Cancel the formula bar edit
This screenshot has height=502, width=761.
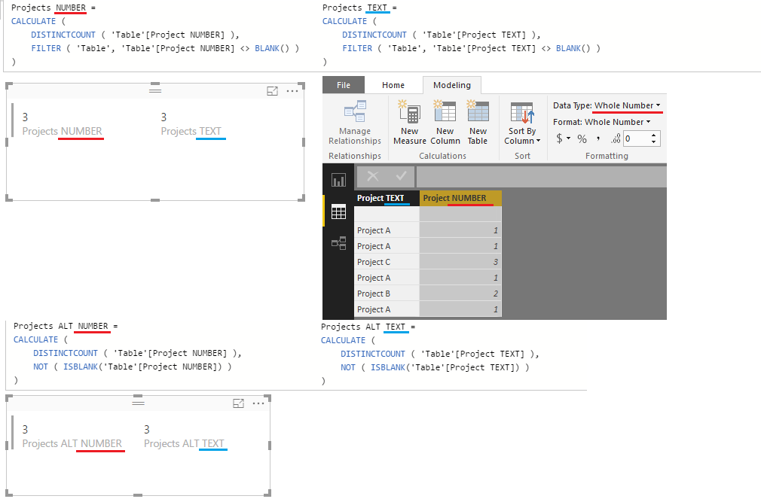(373, 176)
